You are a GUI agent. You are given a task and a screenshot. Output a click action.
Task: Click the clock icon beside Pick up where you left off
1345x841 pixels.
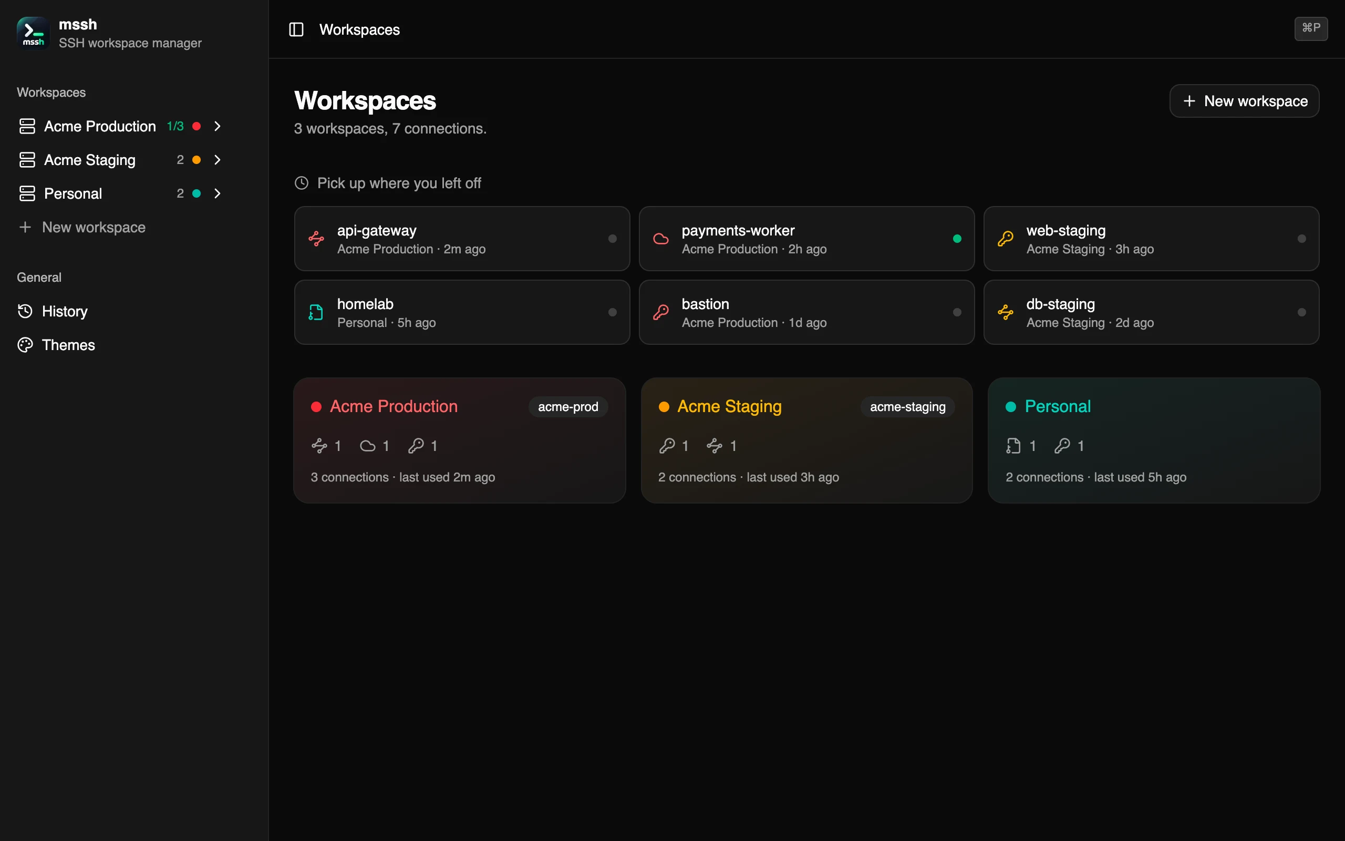click(x=301, y=183)
